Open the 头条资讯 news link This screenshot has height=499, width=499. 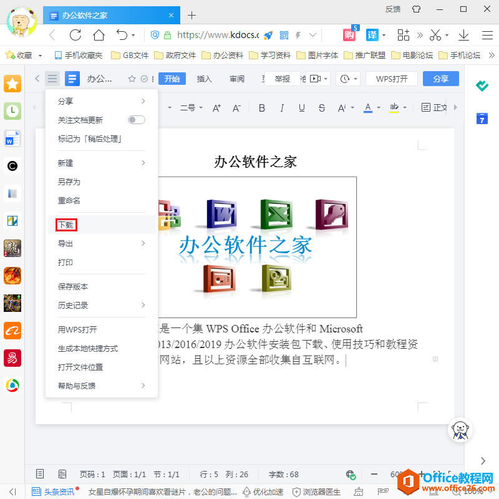tap(53, 492)
